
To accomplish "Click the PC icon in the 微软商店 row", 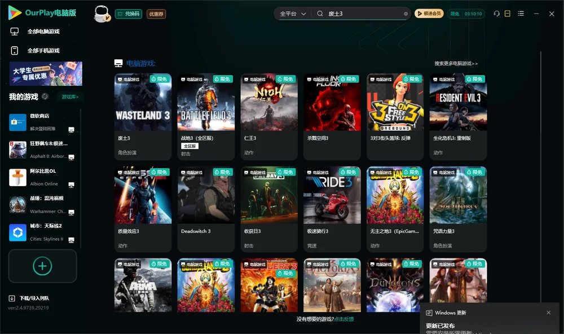I will point(71,130).
